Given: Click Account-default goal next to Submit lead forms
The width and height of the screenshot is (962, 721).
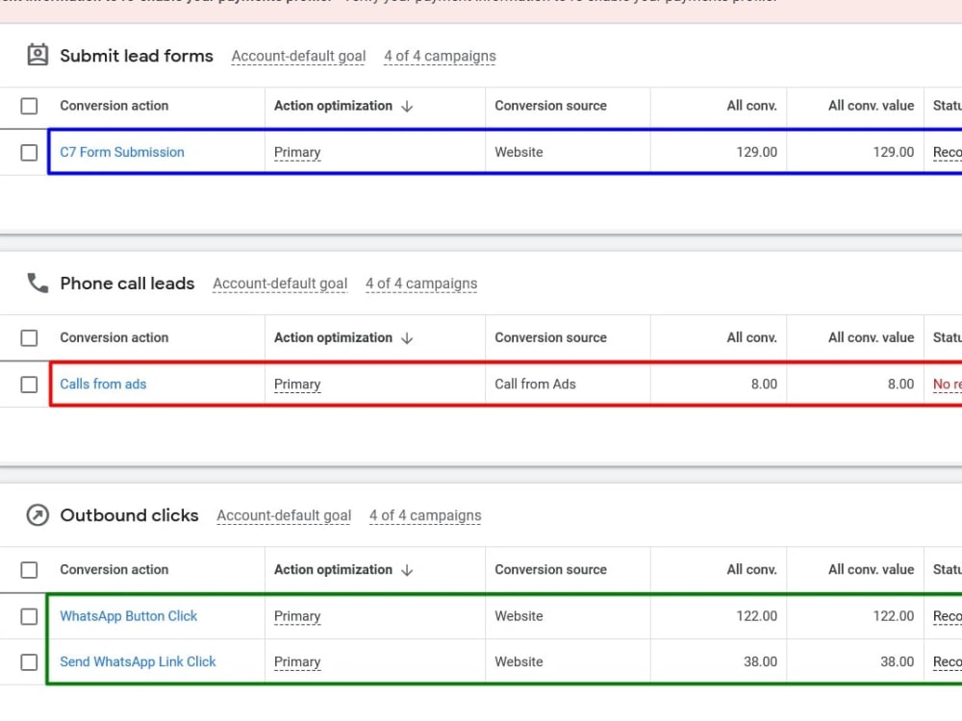Looking at the screenshot, I should 298,57.
